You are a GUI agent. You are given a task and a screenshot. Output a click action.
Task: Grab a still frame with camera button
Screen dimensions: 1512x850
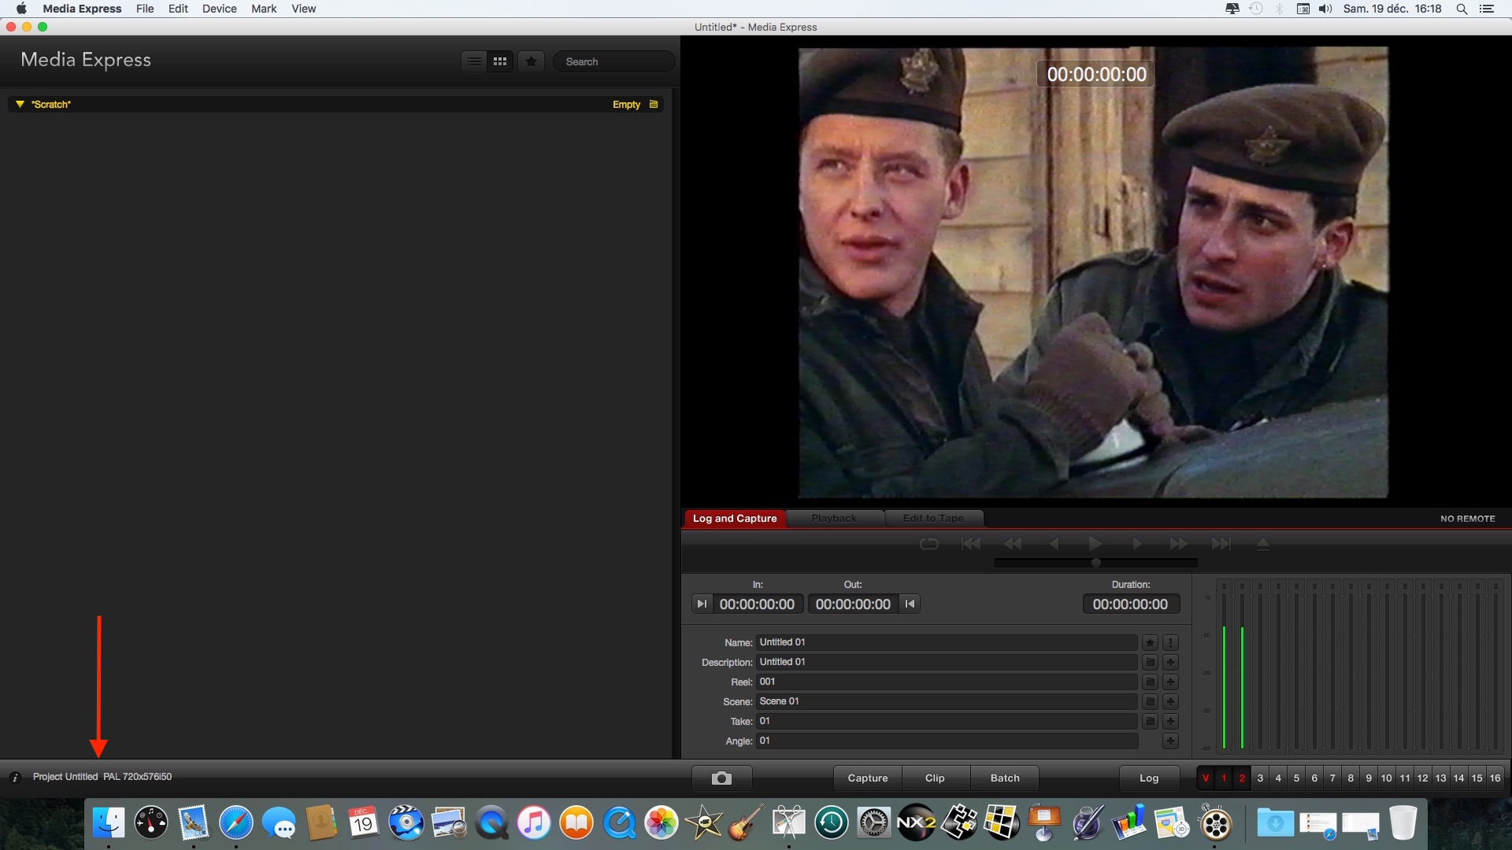(x=721, y=778)
